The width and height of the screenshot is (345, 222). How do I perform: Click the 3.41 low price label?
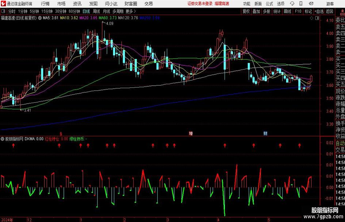coord(27,110)
